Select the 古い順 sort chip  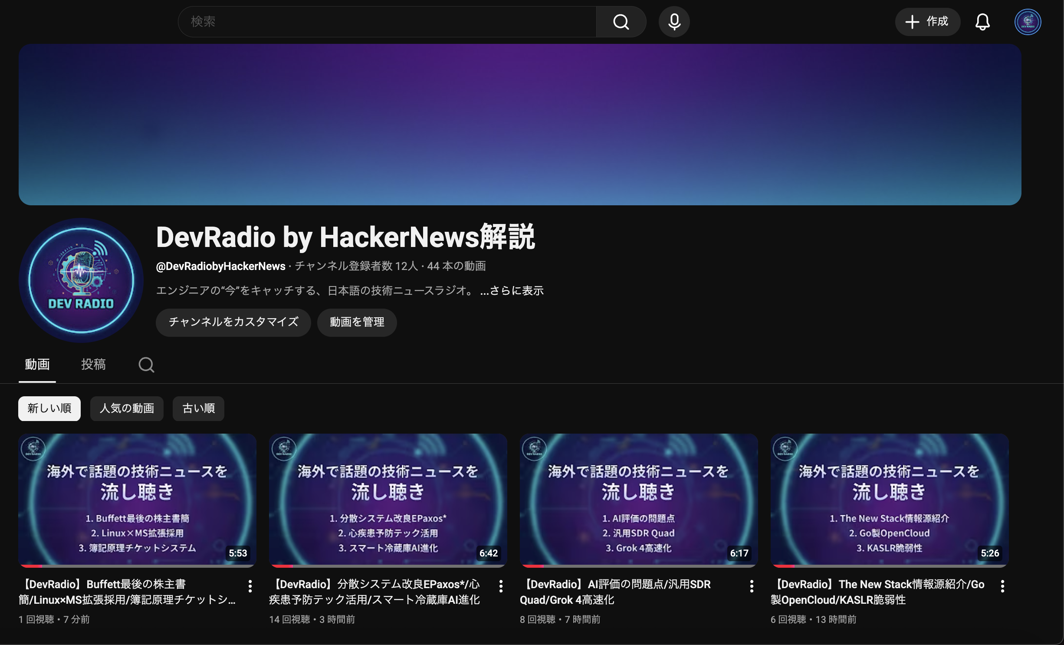pos(198,408)
